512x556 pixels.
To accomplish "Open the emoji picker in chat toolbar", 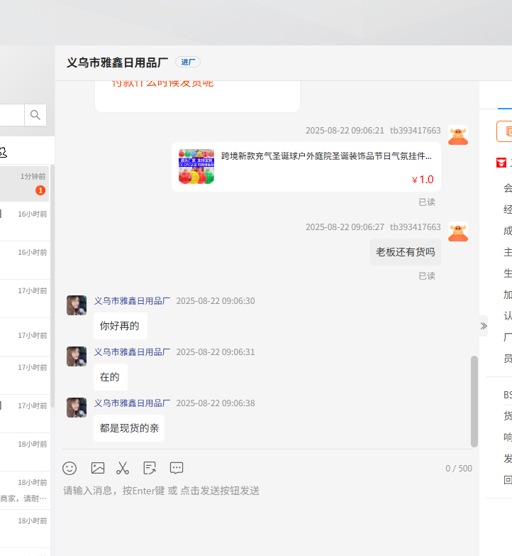I will (69, 468).
